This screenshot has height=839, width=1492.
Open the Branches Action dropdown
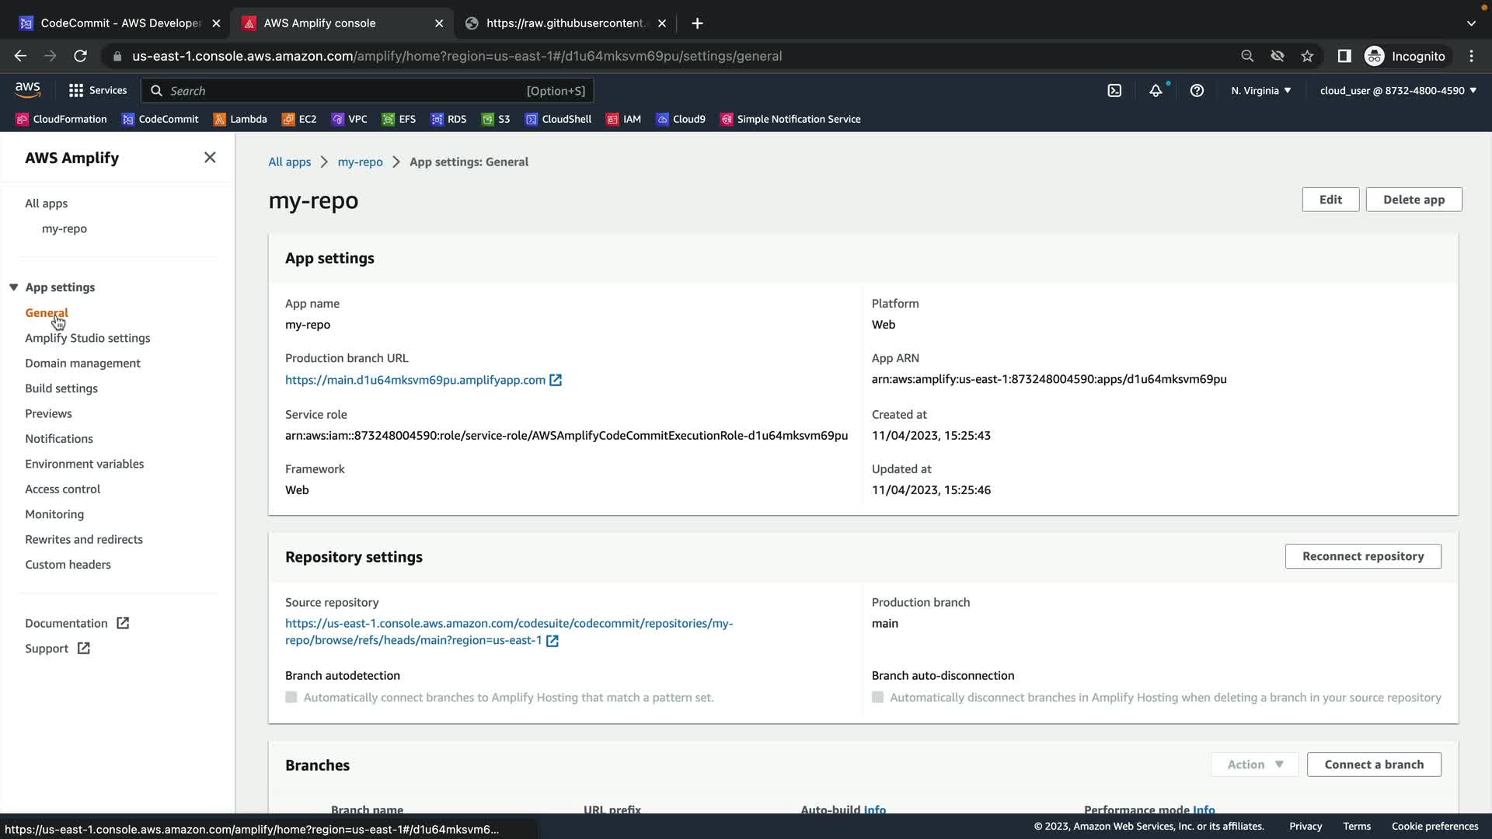coord(1254,764)
